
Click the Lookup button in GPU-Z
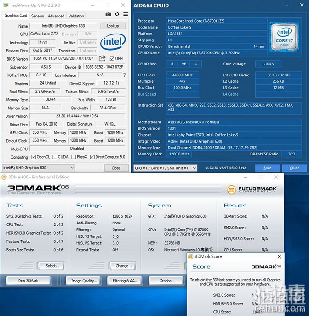click(113, 26)
